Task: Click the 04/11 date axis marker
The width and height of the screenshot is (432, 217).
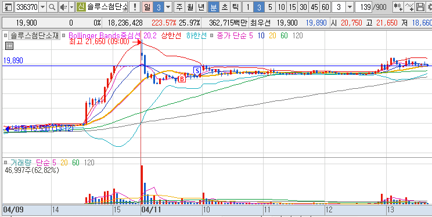Action: coord(151,211)
